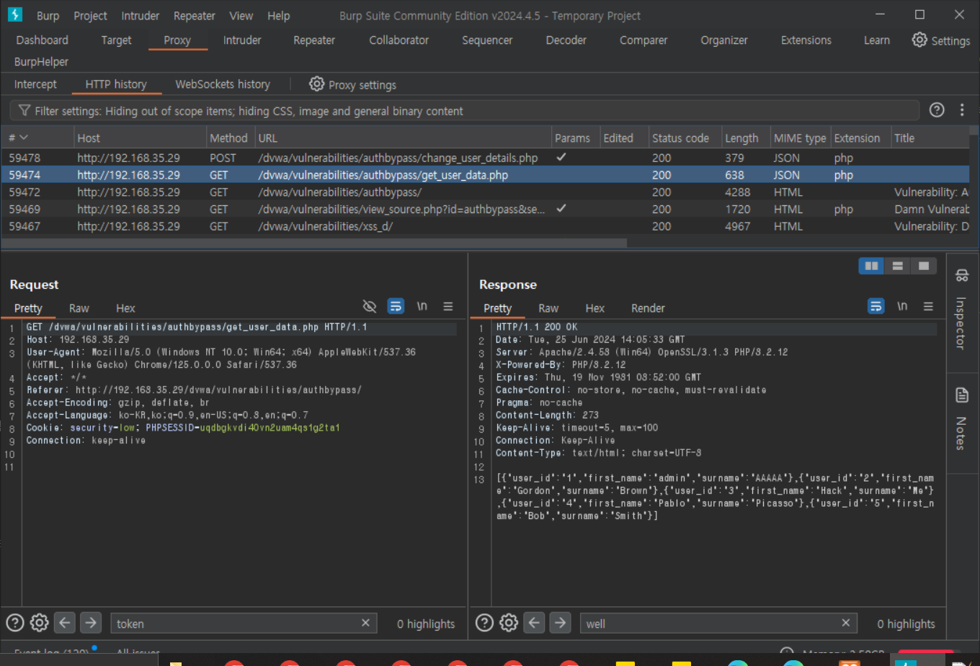Image resolution: width=980 pixels, height=666 pixels.
Task: Click help icon beside filter bar
Action: (936, 110)
